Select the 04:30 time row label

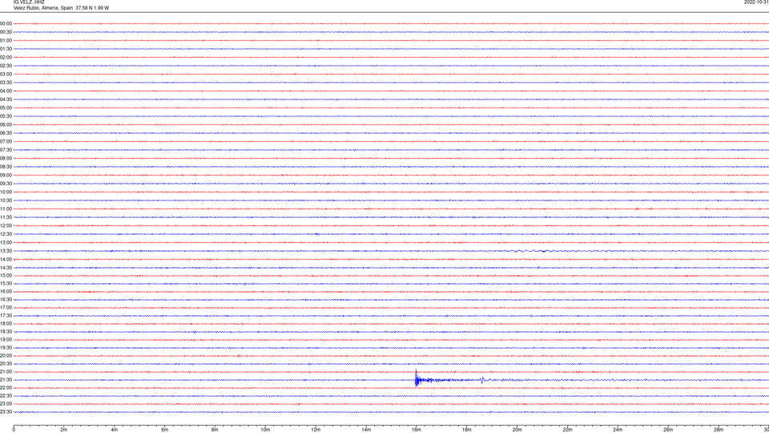[x=6, y=99]
